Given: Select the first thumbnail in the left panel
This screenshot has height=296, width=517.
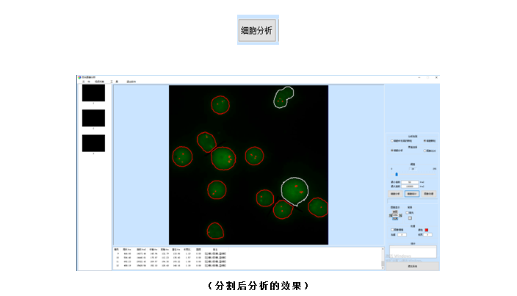Looking at the screenshot, I should pyautogui.click(x=93, y=93).
